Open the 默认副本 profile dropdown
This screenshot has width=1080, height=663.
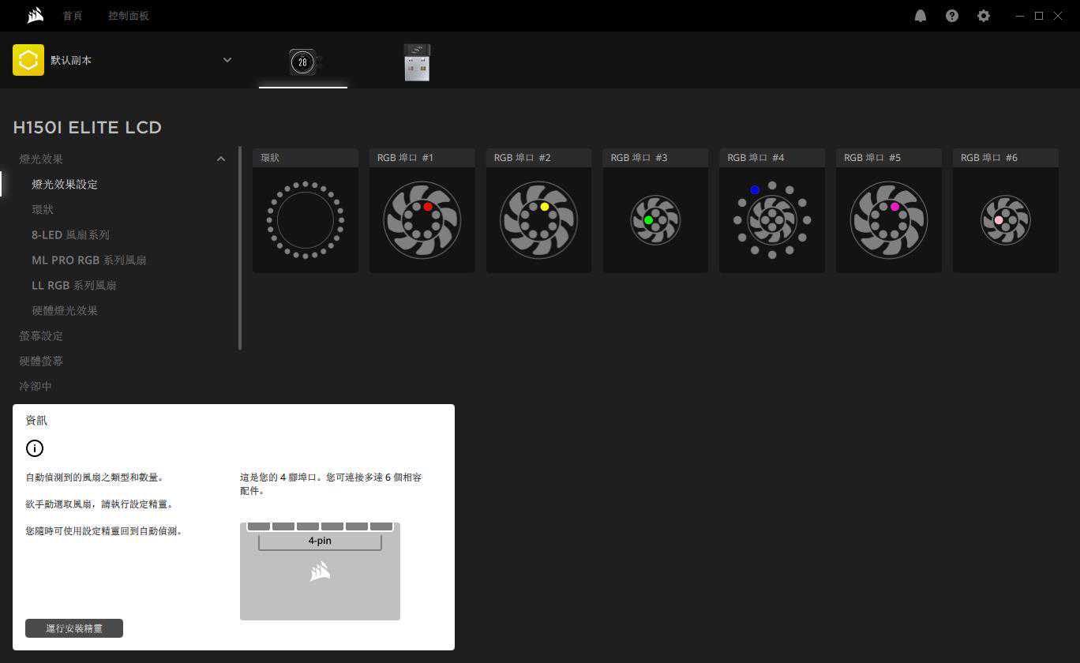coord(227,60)
